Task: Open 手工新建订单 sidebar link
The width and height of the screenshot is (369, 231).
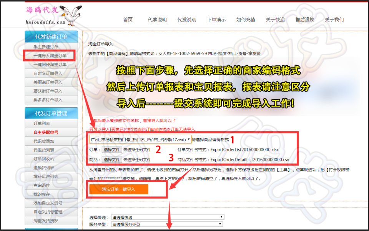Action: 46,47
